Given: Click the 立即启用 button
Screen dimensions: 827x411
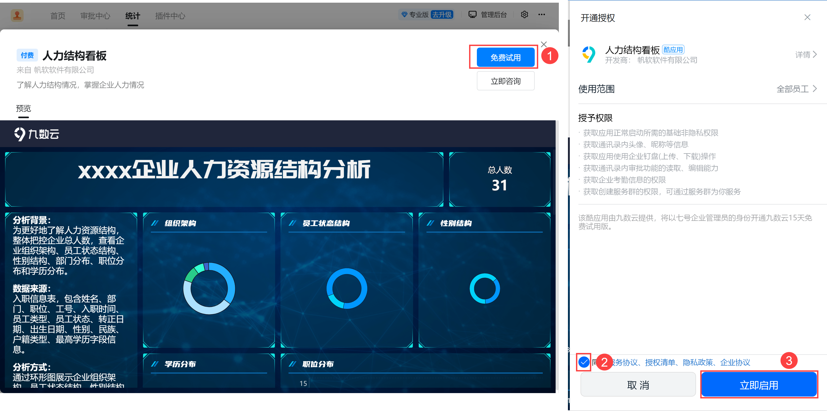Looking at the screenshot, I should 759,385.
